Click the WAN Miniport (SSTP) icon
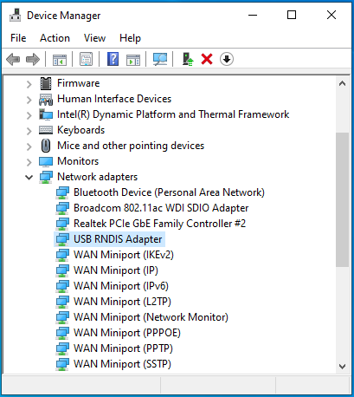The height and width of the screenshot is (397, 354). [62, 364]
